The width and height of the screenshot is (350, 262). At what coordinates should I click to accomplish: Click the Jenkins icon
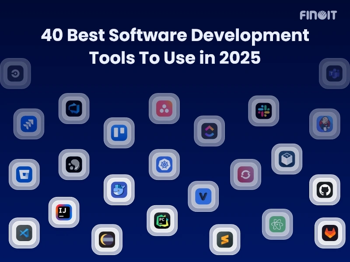[x=325, y=124]
